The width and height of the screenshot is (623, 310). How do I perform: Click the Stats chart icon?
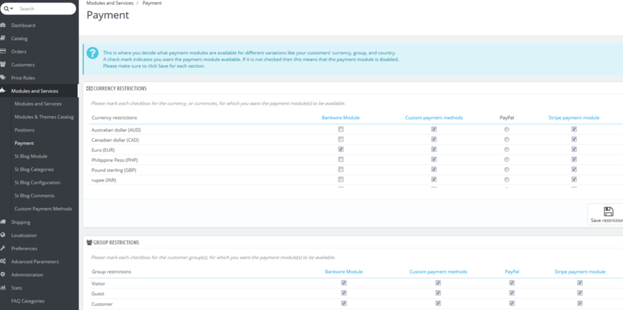pos(4,288)
